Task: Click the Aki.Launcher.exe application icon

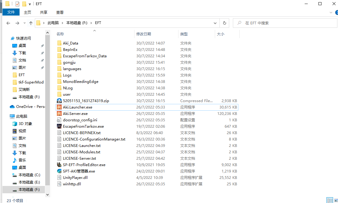Action: [x=59, y=107]
